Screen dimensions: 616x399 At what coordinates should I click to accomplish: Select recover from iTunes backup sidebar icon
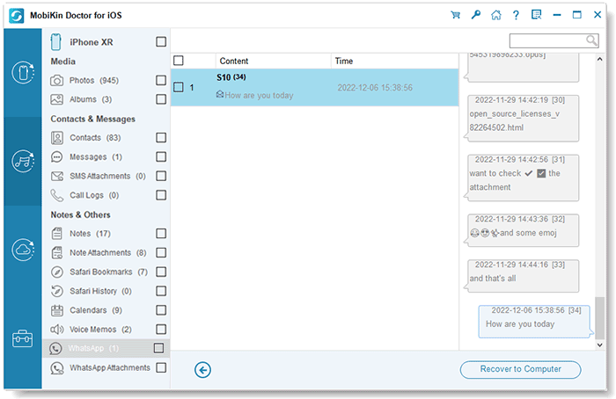point(23,161)
